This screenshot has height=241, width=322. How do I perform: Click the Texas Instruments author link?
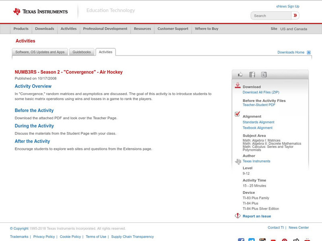tap(256, 161)
